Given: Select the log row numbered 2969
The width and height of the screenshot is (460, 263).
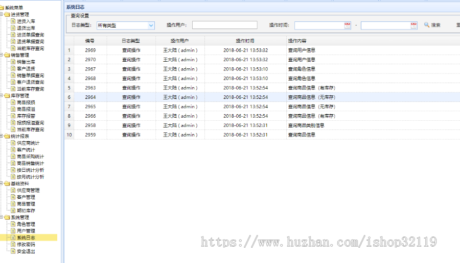Looking at the screenshot, I should [262, 50].
